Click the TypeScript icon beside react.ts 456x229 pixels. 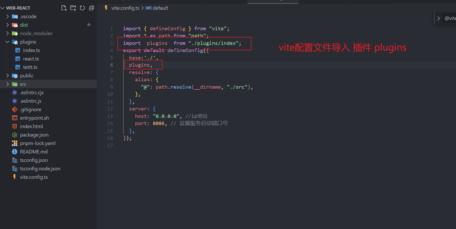pyautogui.click(x=18, y=59)
